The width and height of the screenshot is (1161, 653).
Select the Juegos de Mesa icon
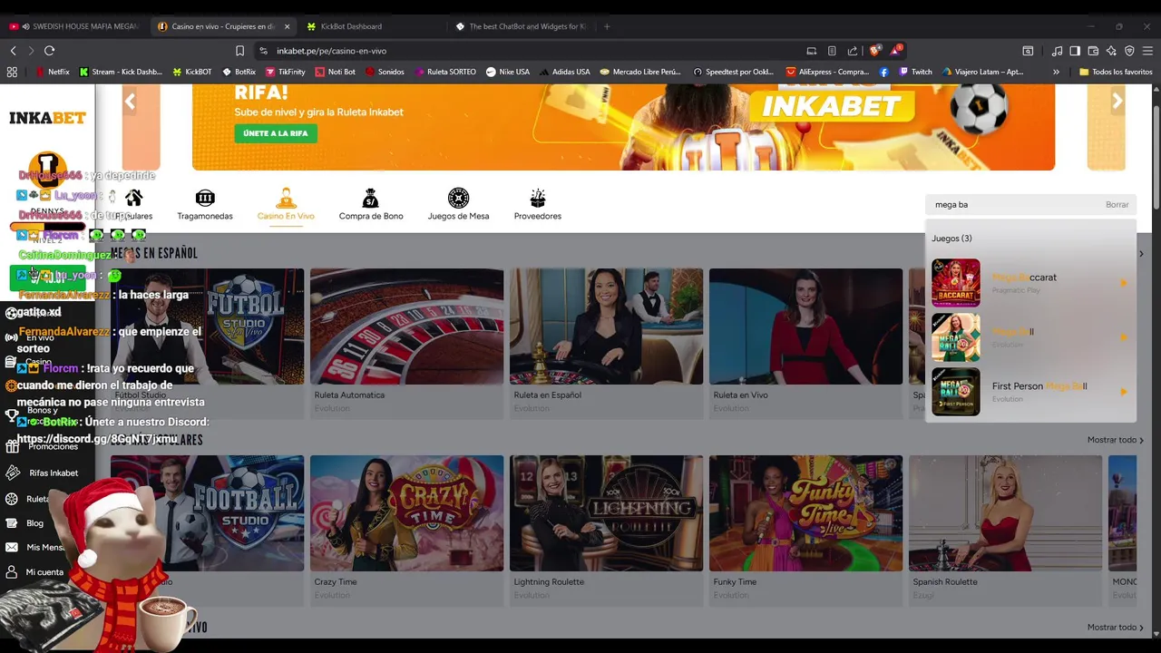tap(458, 198)
